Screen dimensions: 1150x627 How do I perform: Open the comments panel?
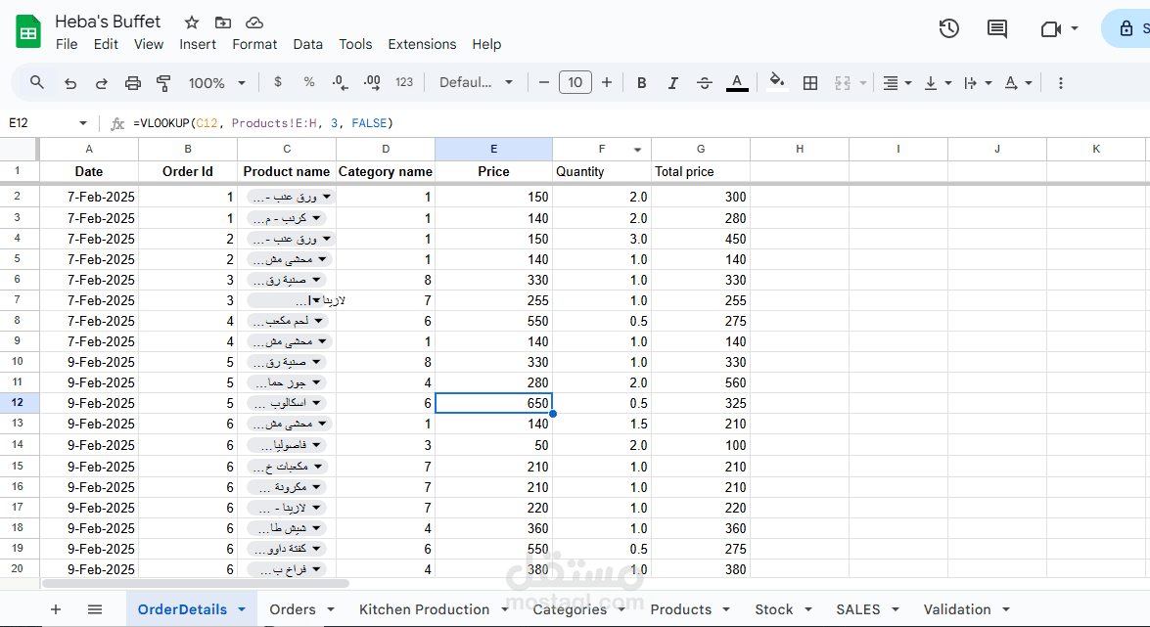(996, 28)
